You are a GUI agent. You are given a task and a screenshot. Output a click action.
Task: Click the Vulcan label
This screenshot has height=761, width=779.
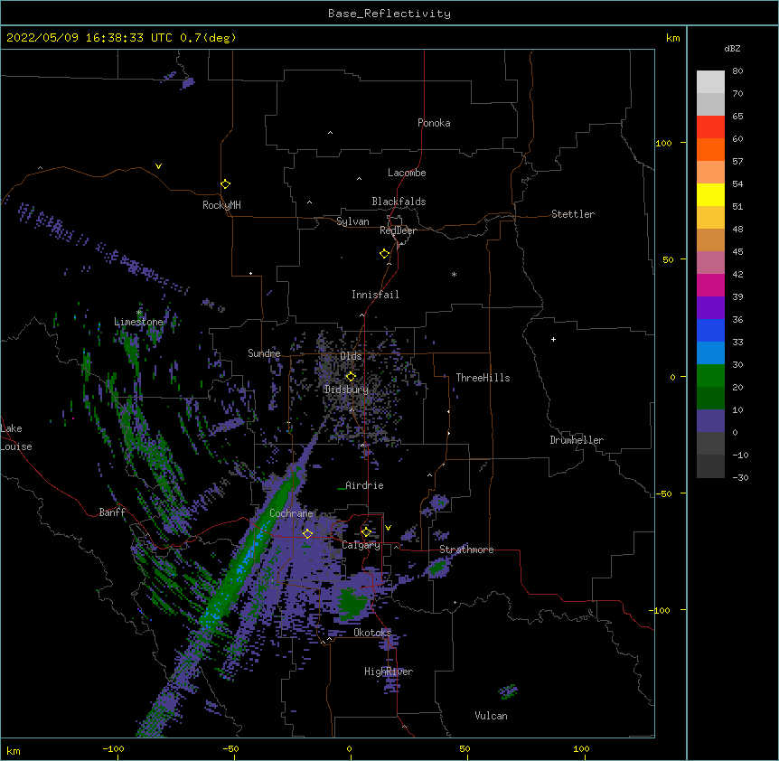click(491, 716)
